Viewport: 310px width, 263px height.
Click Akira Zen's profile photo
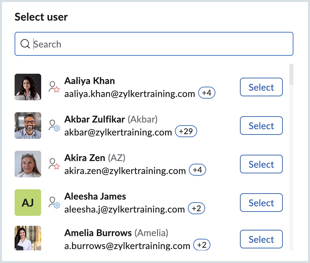pos(28,164)
